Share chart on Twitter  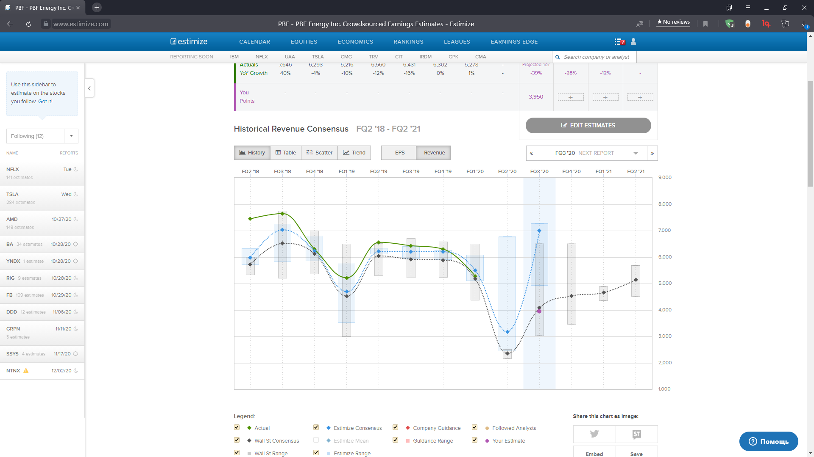tap(594, 434)
